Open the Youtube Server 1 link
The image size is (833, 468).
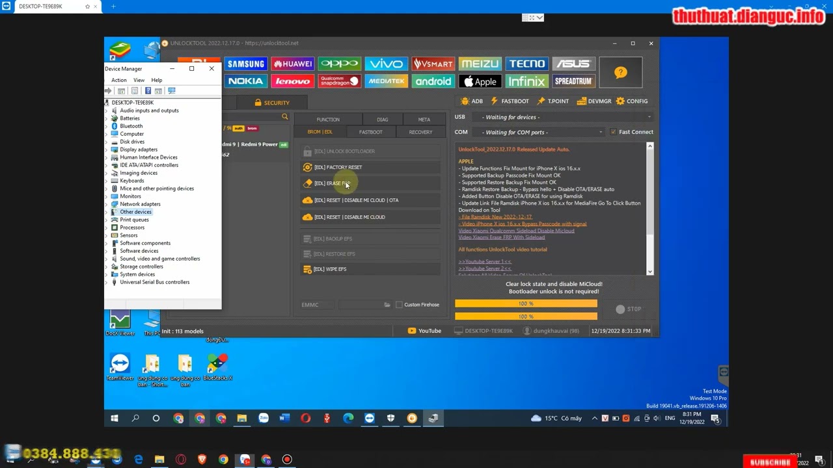point(485,261)
